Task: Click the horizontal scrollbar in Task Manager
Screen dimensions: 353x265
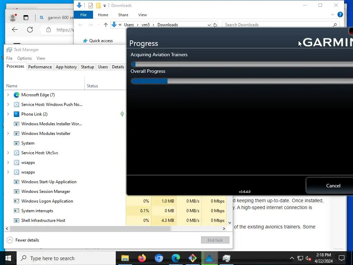Action: 90,228
